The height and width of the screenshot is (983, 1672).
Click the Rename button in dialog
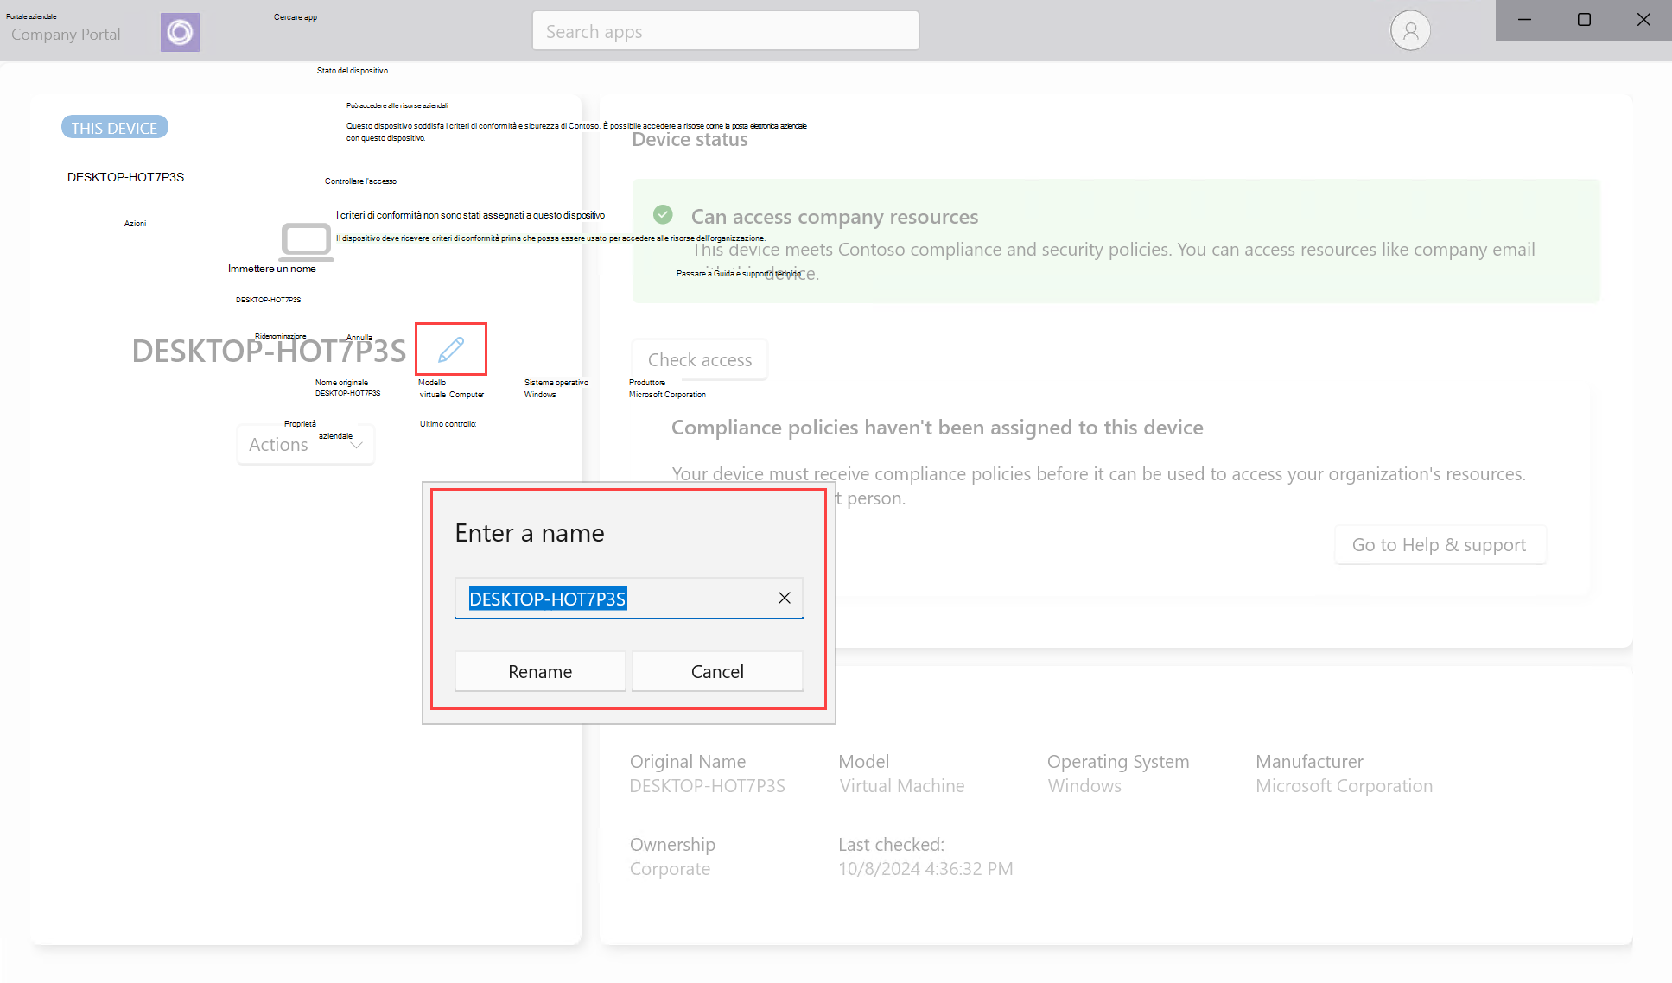click(539, 672)
